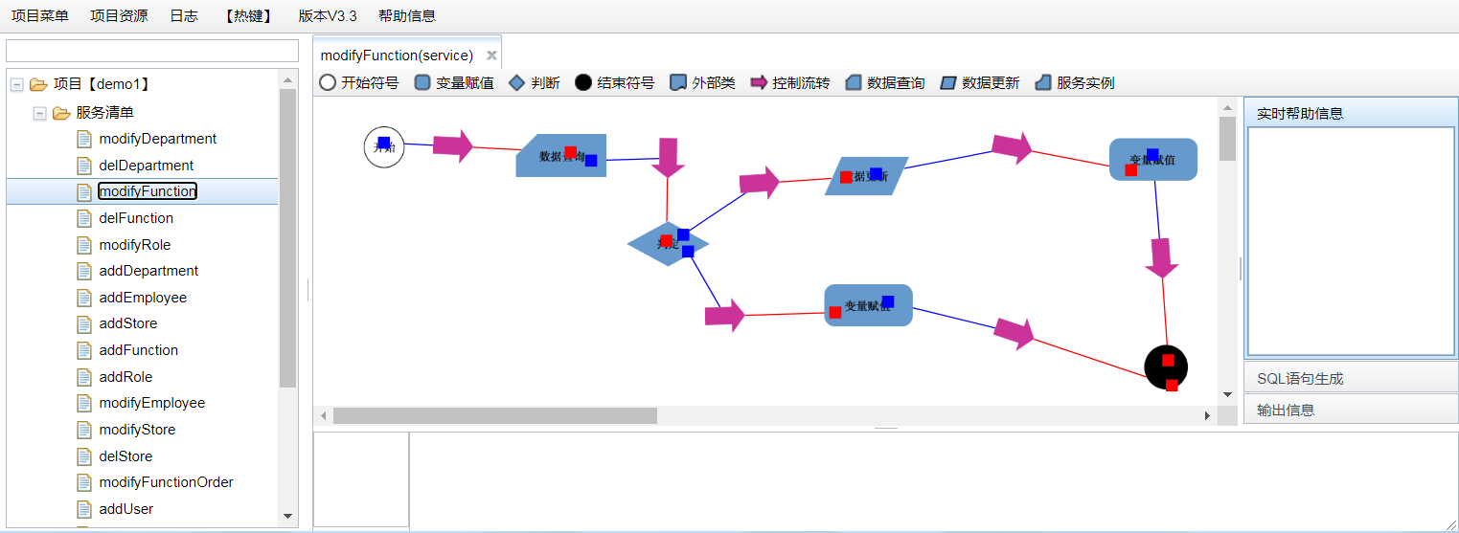Click inside the bottom output text area
Viewport: 1459px width, 533px height.
click(x=933, y=480)
